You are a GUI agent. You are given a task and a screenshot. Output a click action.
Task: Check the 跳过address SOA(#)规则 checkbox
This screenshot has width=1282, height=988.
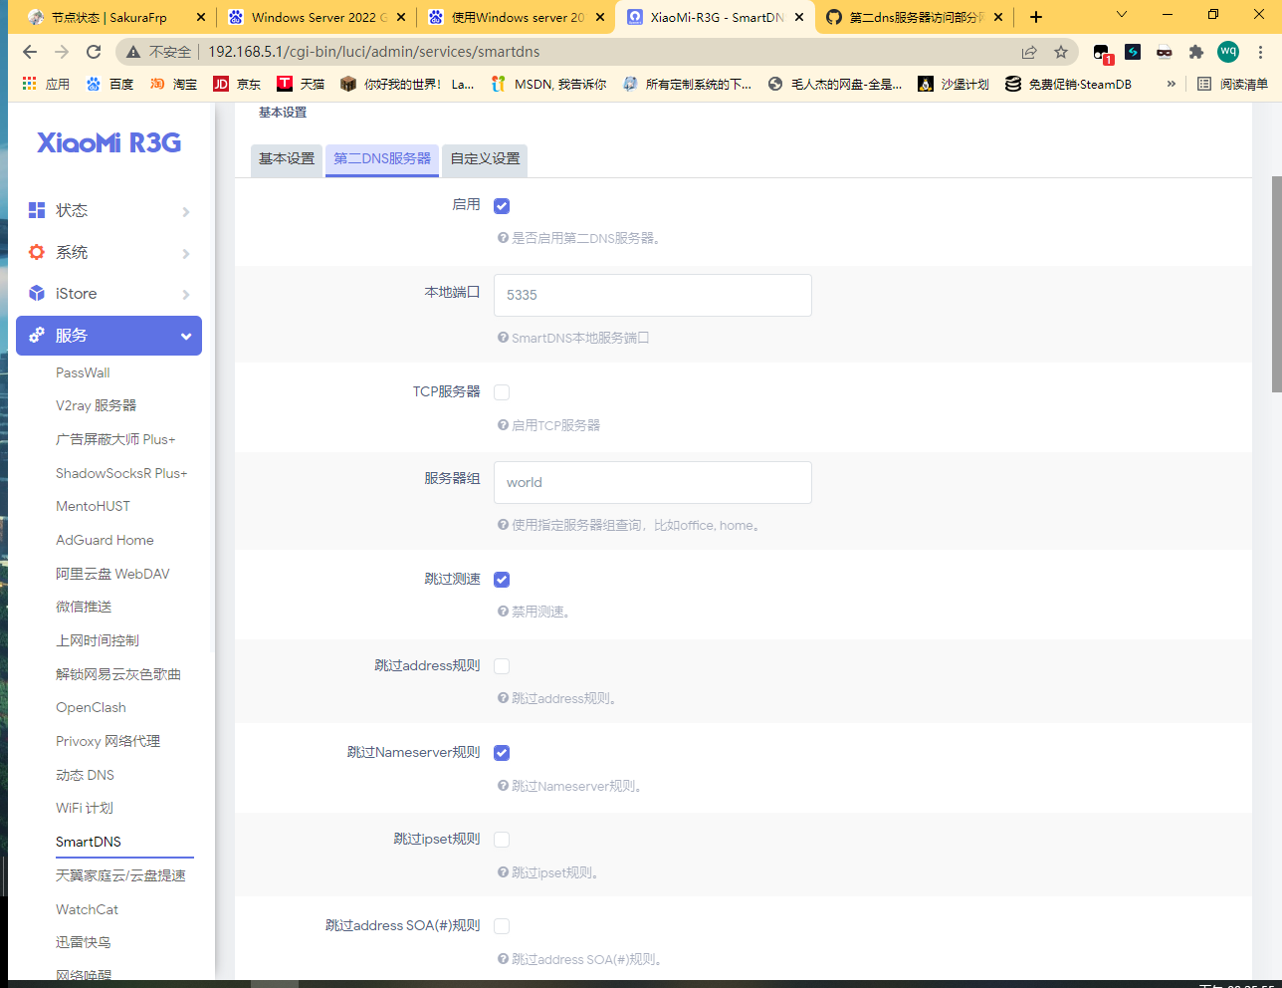(502, 926)
